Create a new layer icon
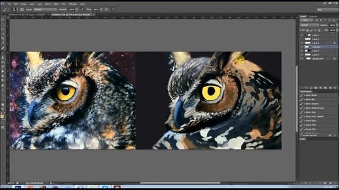 (330, 88)
